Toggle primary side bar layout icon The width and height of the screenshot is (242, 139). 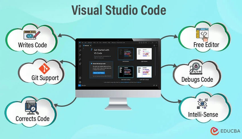(140, 43)
